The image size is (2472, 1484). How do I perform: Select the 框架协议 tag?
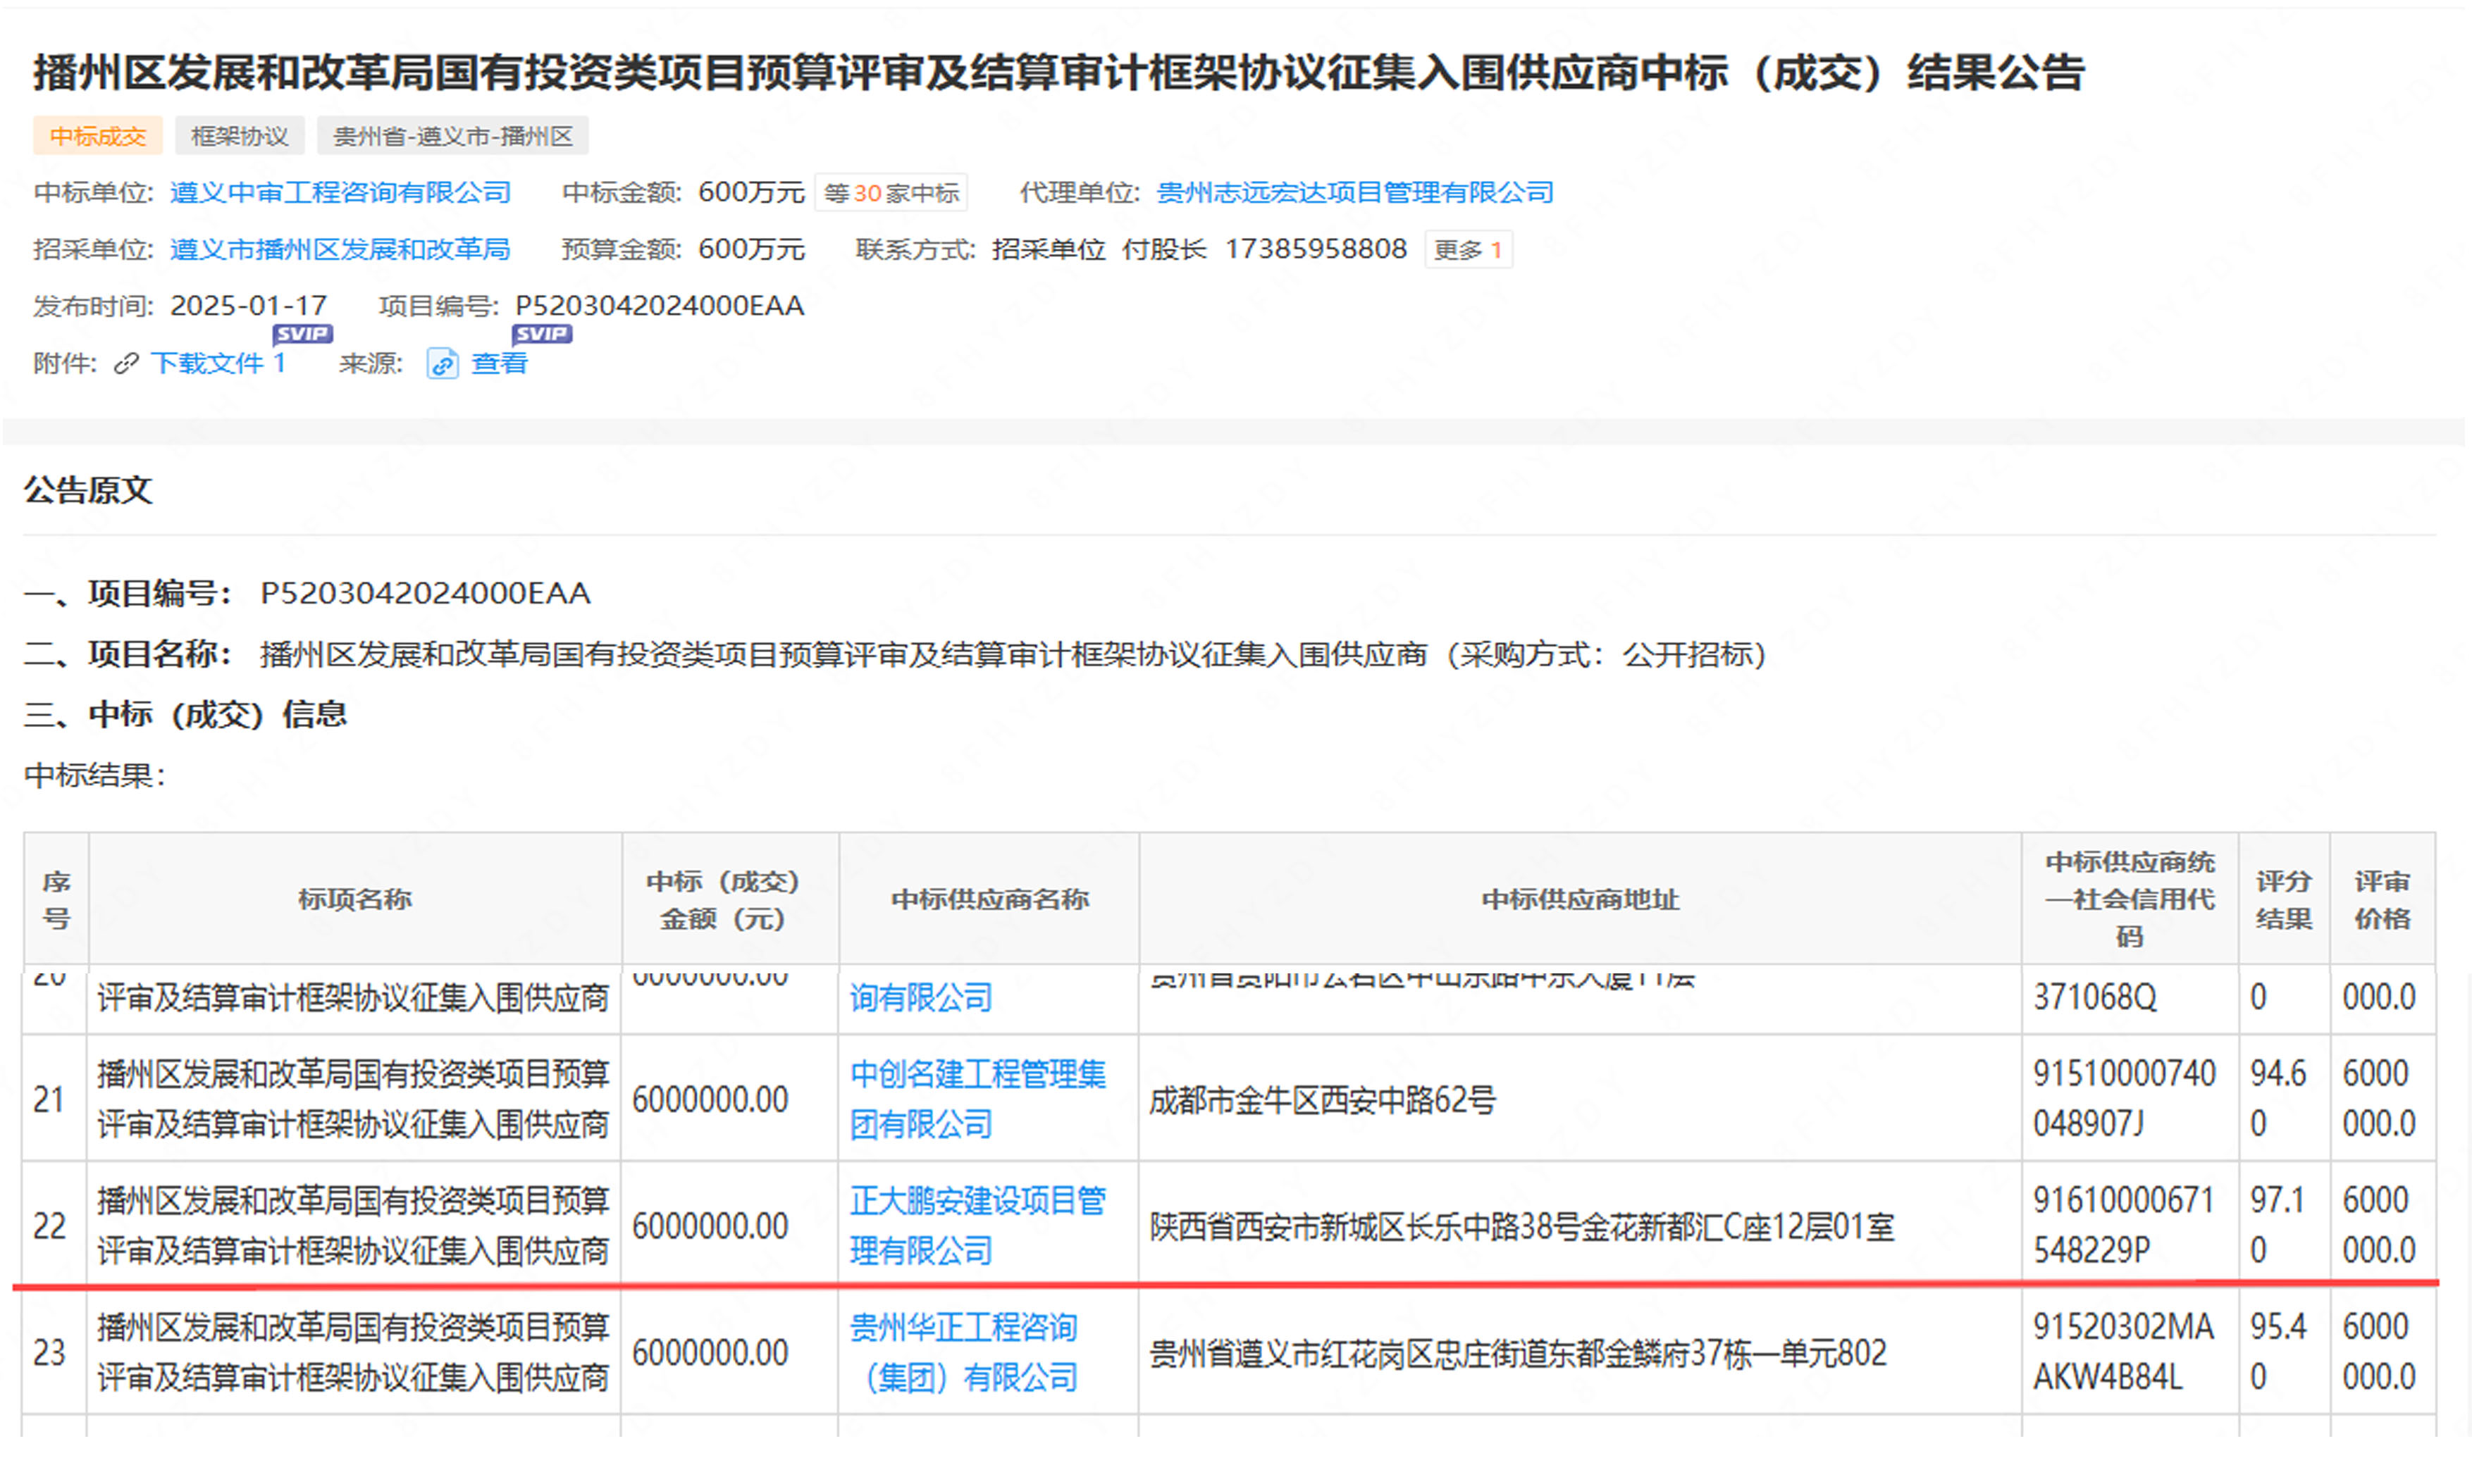[x=239, y=136]
